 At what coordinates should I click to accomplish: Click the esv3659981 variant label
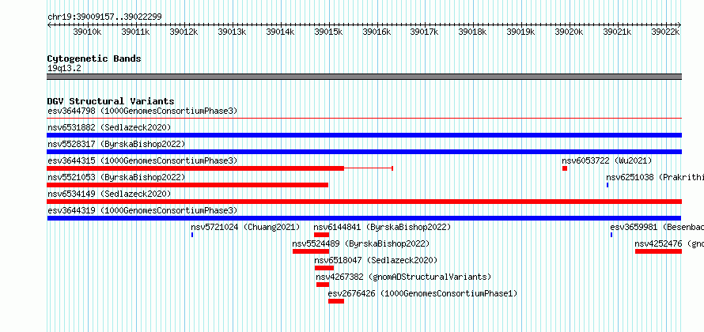coord(657,228)
